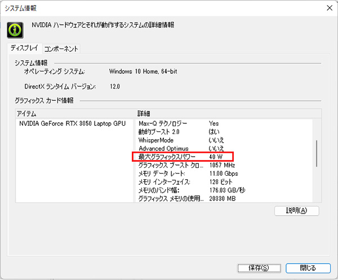
Task: Click the オペレーティング システム label
Action: tap(54, 72)
